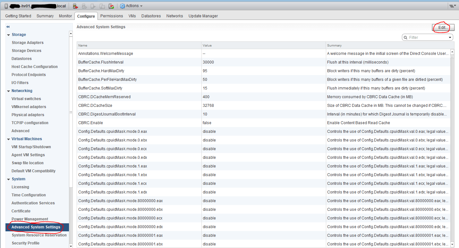Select the Annotations.WelcomeMessage row
This screenshot has height=248, width=459.
pos(263,54)
